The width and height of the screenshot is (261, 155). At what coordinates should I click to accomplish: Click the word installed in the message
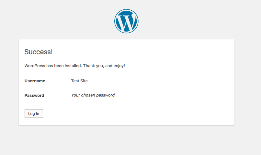[73, 66]
